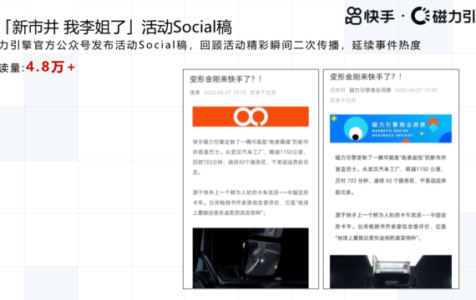Click left article paragraph starting 快手磁力引擎定制了
Image resolution: width=476 pixels, height=300 pixels.
click(x=251, y=157)
